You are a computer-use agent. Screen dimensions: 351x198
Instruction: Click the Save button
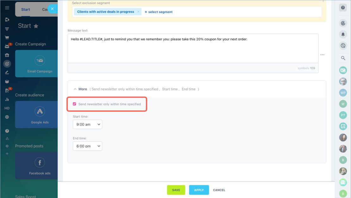[x=176, y=190]
